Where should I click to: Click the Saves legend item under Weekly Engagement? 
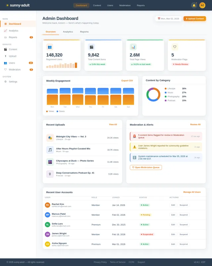(x=61, y=111)
